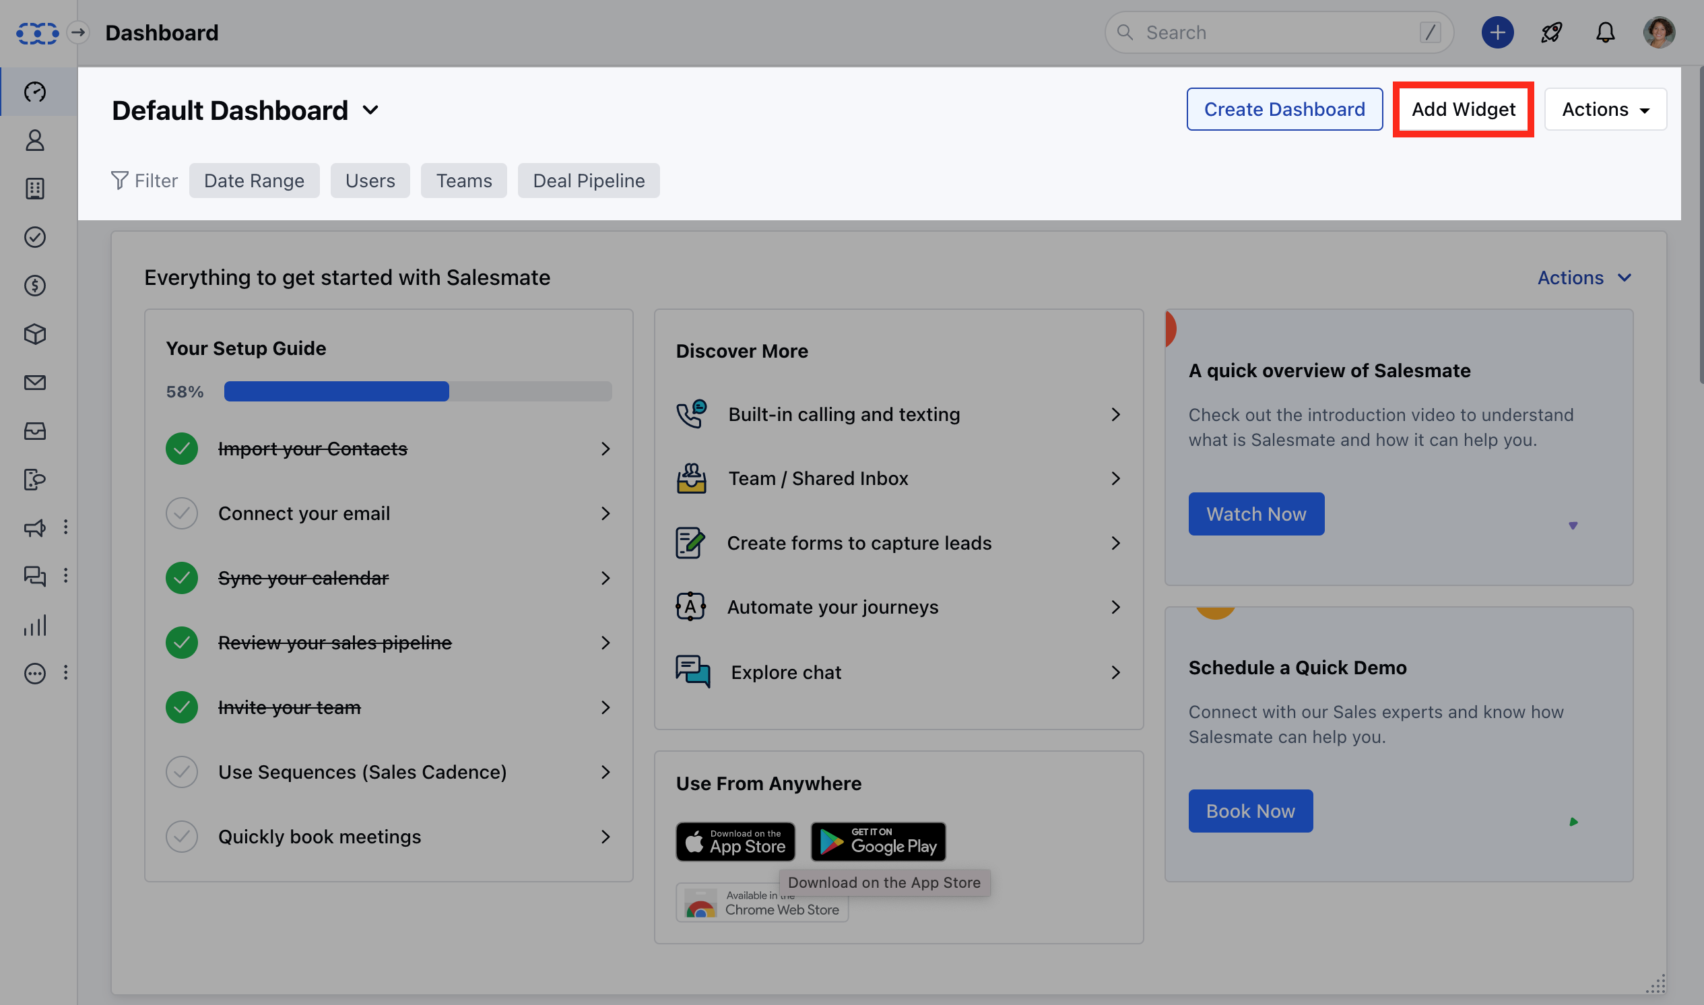Click the Team / Shared Inbox icon

691,478
